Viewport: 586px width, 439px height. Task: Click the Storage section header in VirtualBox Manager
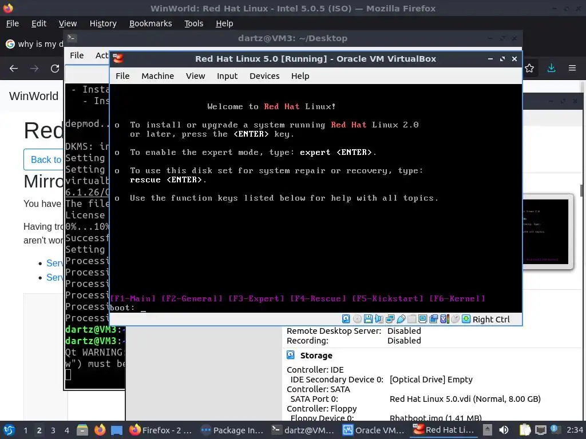click(316, 356)
